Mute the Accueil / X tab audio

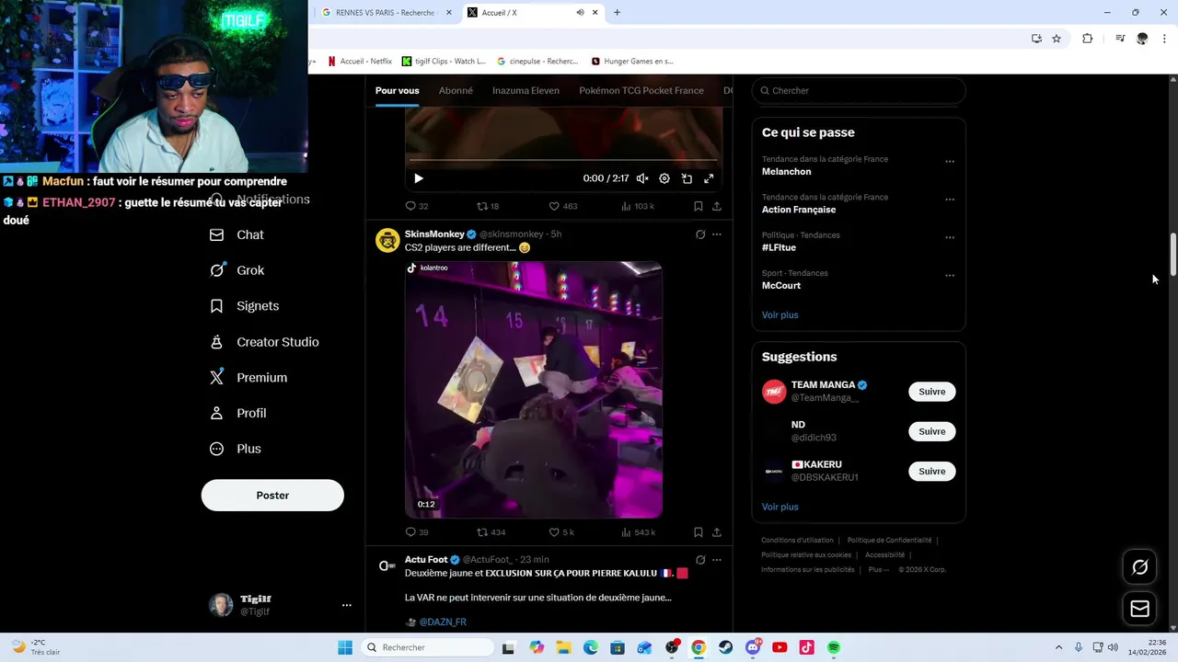(x=580, y=13)
